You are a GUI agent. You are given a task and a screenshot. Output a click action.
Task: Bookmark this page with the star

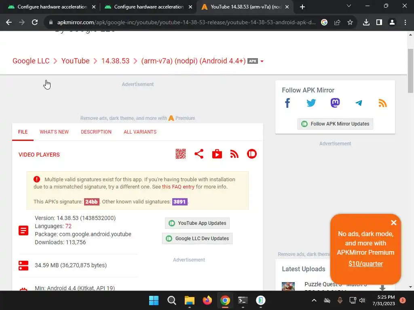coord(350,23)
